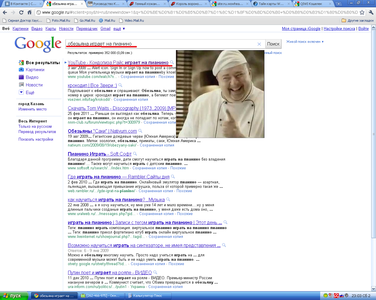Preview the крокодил Все Звери result with magnifier
This screenshot has width=376, height=300.
click(x=120, y=85)
